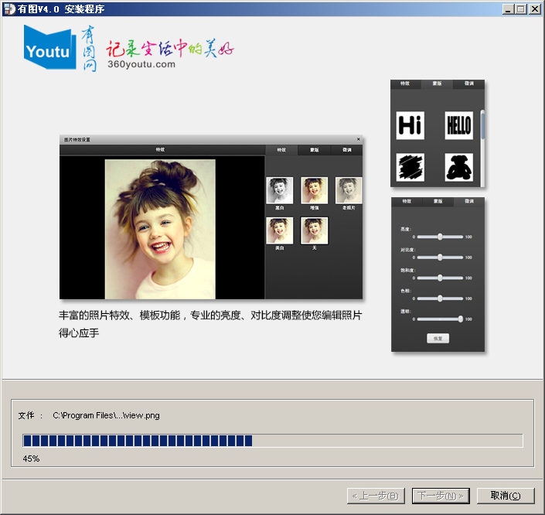Click the 上一步(B) back button
Viewport: 545px width, 515px height.
[x=376, y=496]
